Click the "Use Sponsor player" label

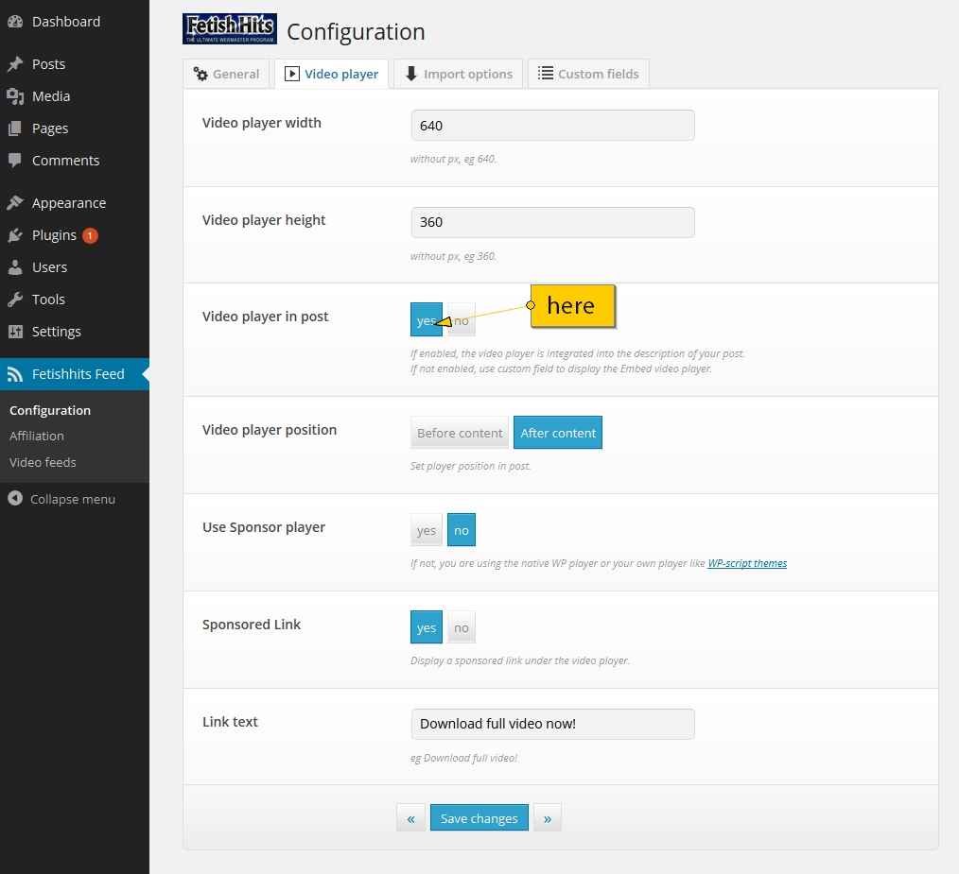click(x=264, y=527)
